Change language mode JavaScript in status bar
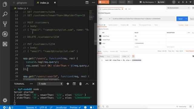 point(61,107)
